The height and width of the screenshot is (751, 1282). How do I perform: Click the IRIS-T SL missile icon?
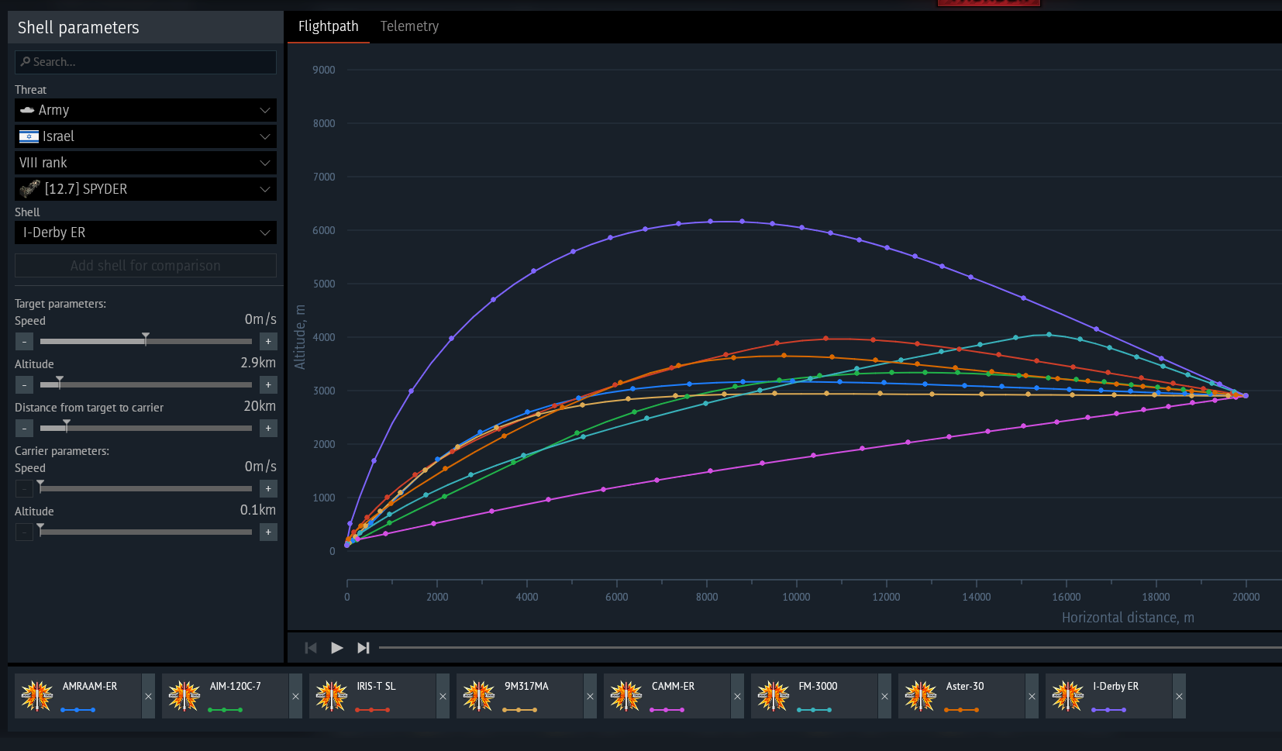(x=331, y=696)
